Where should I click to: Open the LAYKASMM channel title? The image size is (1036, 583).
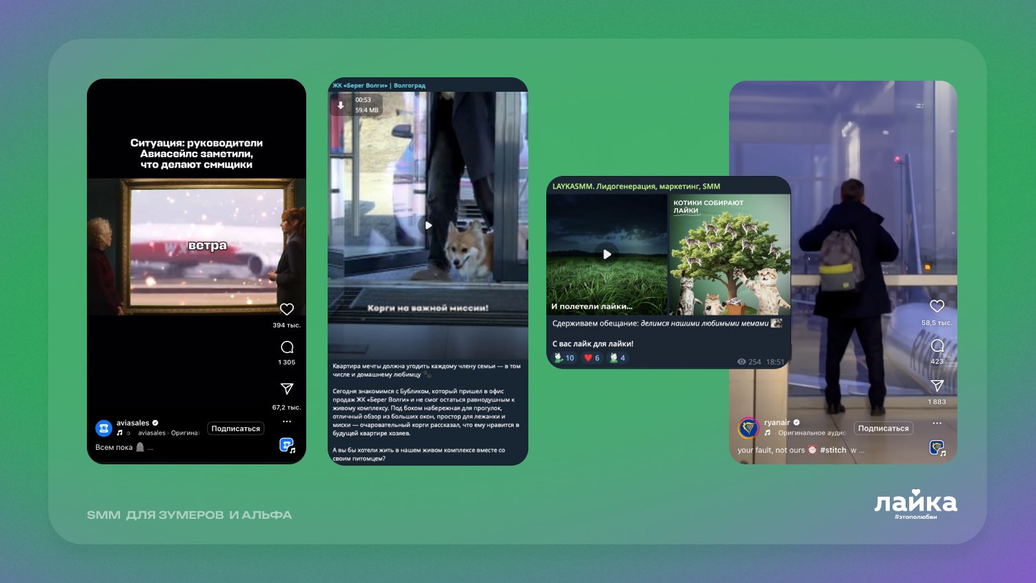636,186
